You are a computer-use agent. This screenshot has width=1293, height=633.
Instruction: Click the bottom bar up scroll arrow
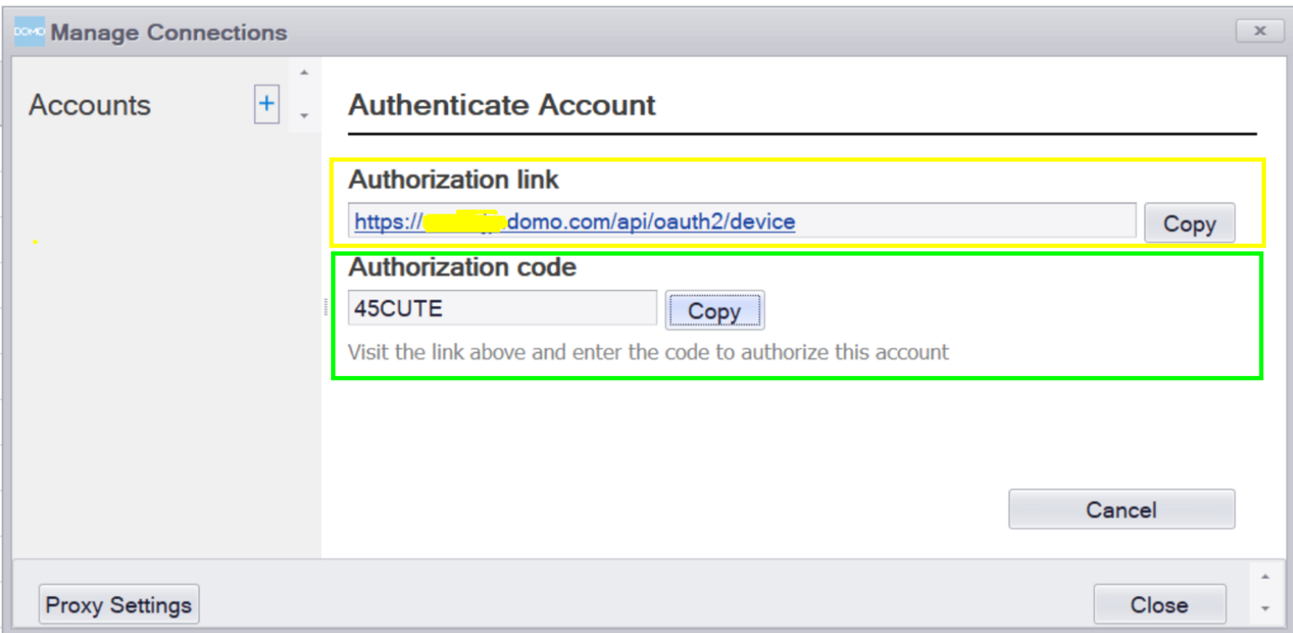pyautogui.click(x=1265, y=576)
